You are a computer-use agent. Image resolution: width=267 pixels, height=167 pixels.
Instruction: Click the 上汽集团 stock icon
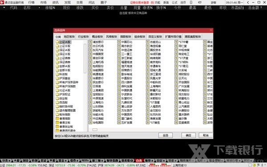pos(176,106)
